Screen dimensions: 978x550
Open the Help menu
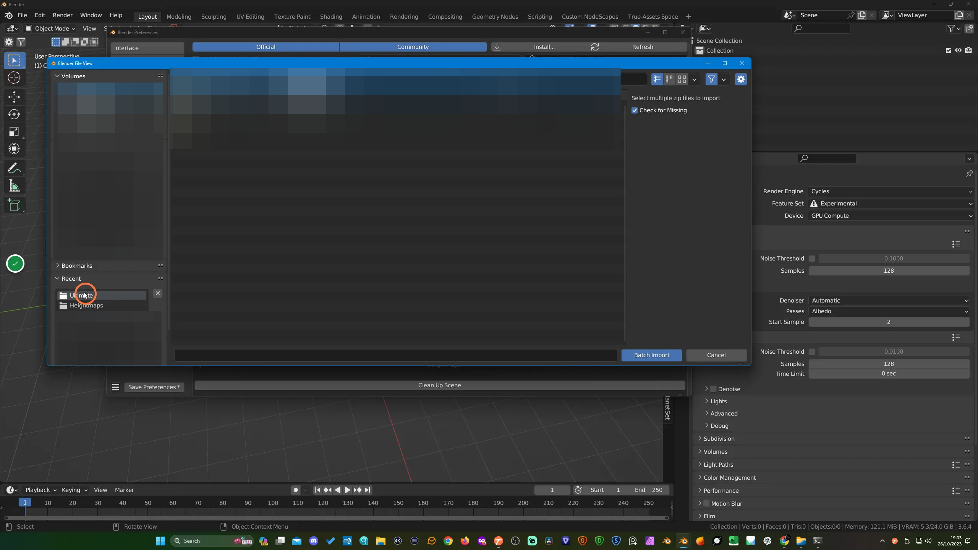click(116, 15)
